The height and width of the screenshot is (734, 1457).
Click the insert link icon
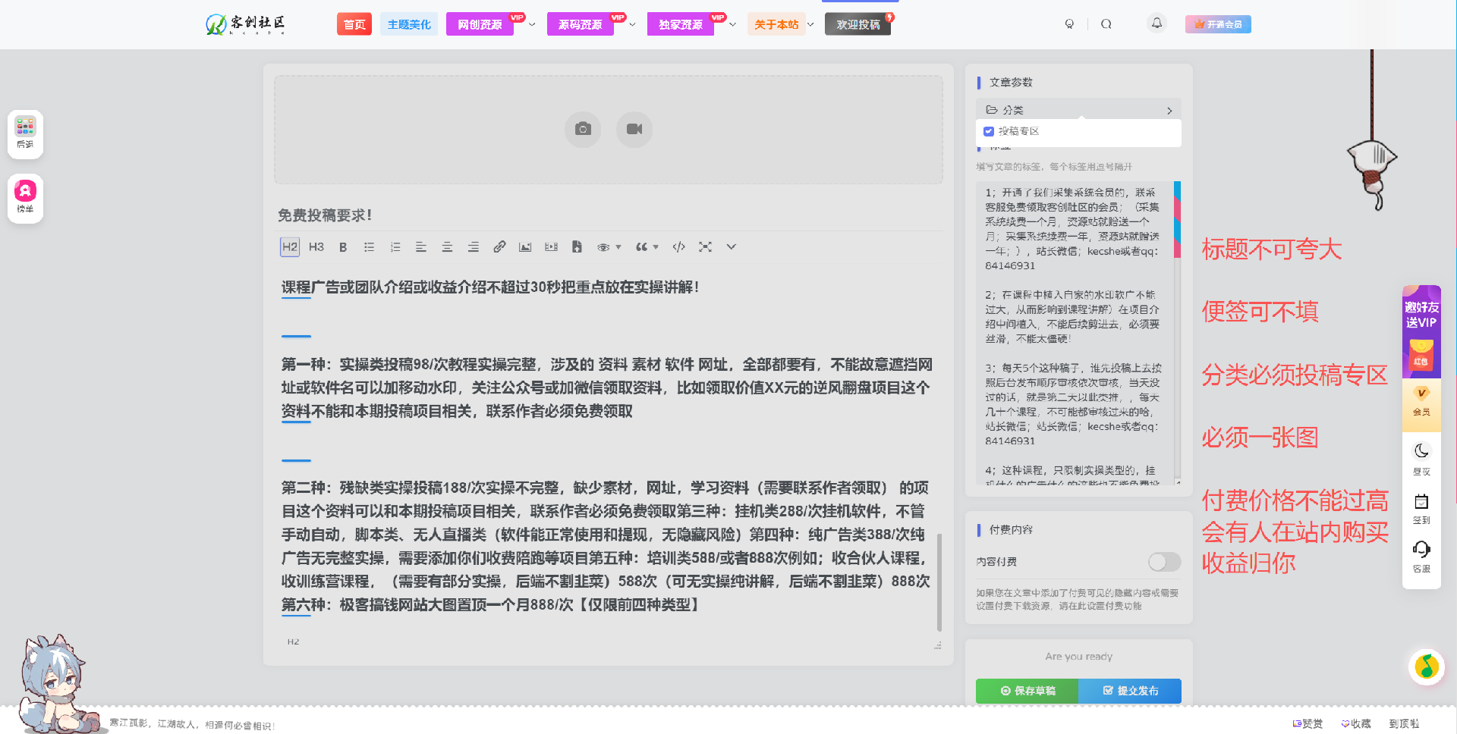499,247
